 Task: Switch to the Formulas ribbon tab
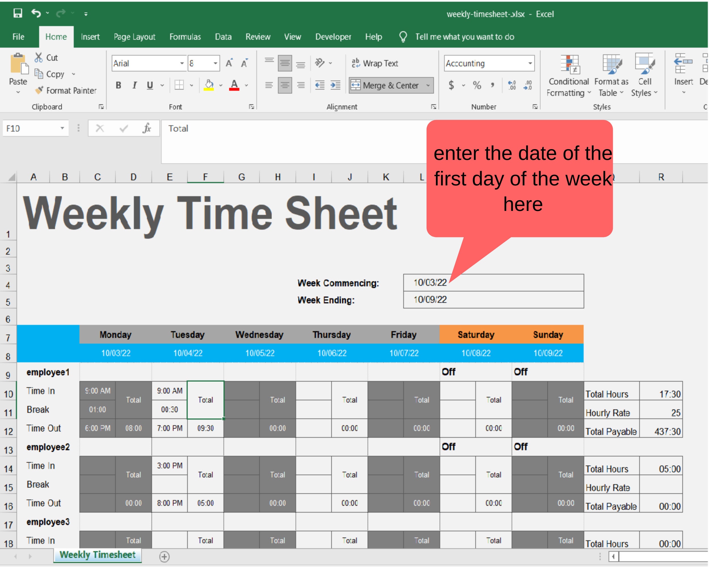coord(185,37)
